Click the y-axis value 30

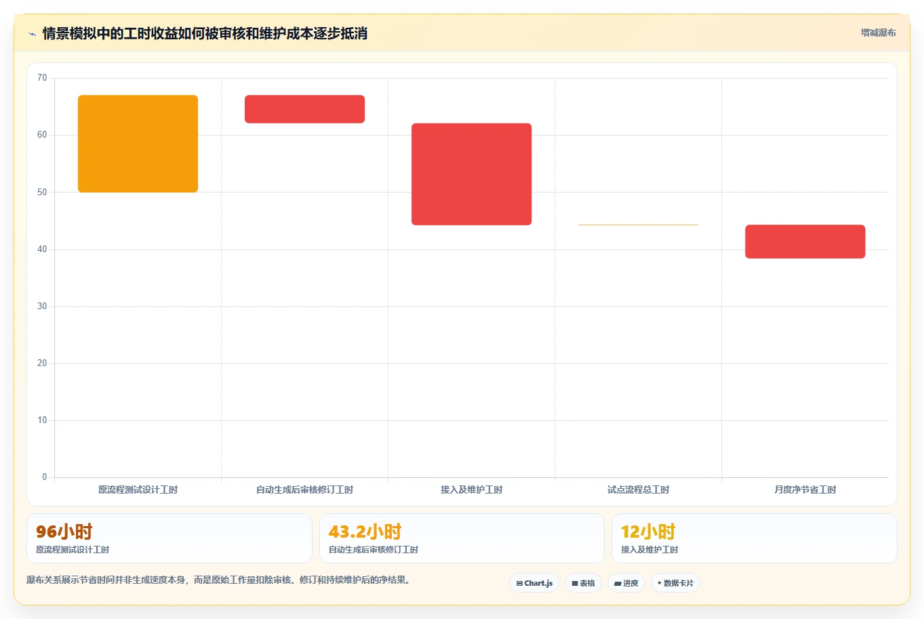pyautogui.click(x=42, y=306)
